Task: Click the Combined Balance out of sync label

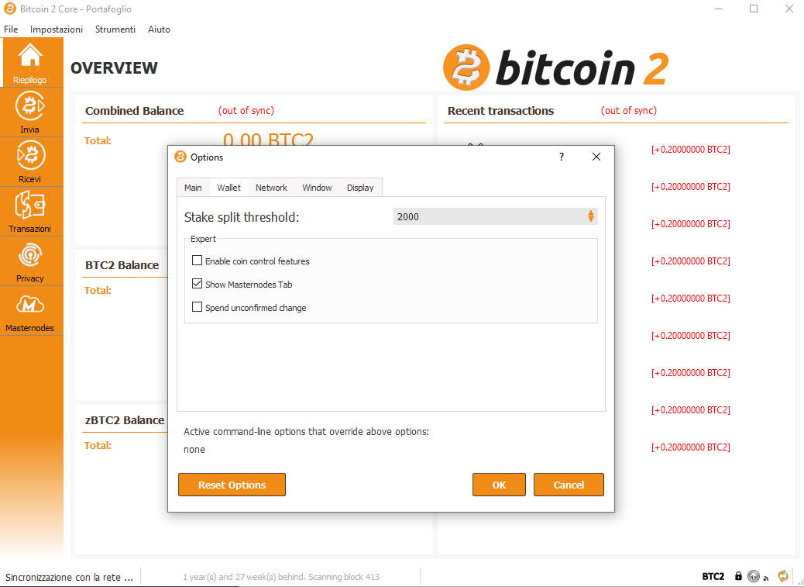Action: pos(246,111)
